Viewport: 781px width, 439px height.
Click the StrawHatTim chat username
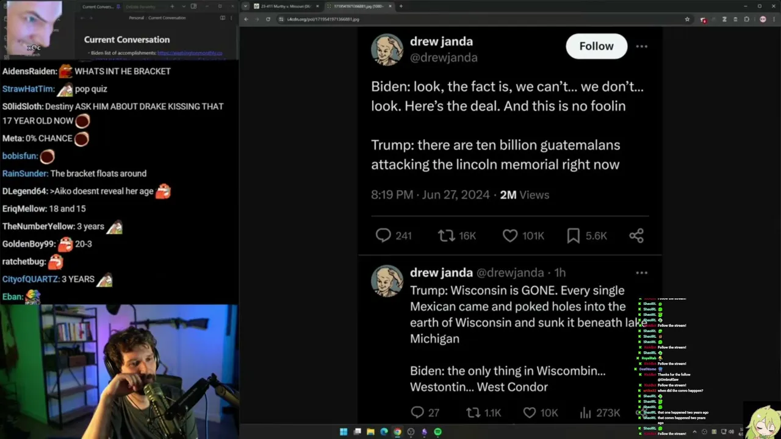coord(29,89)
